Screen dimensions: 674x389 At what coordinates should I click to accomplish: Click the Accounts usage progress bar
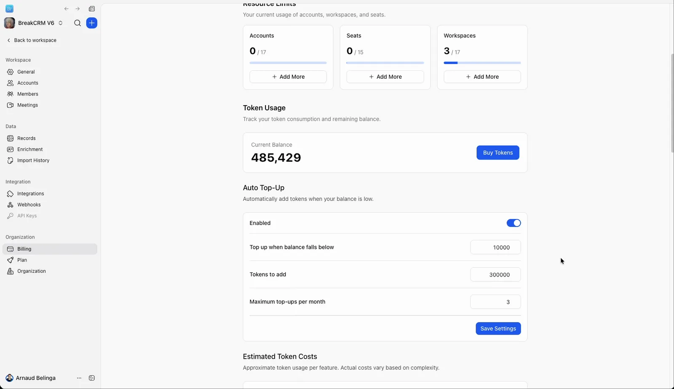pos(288,63)
